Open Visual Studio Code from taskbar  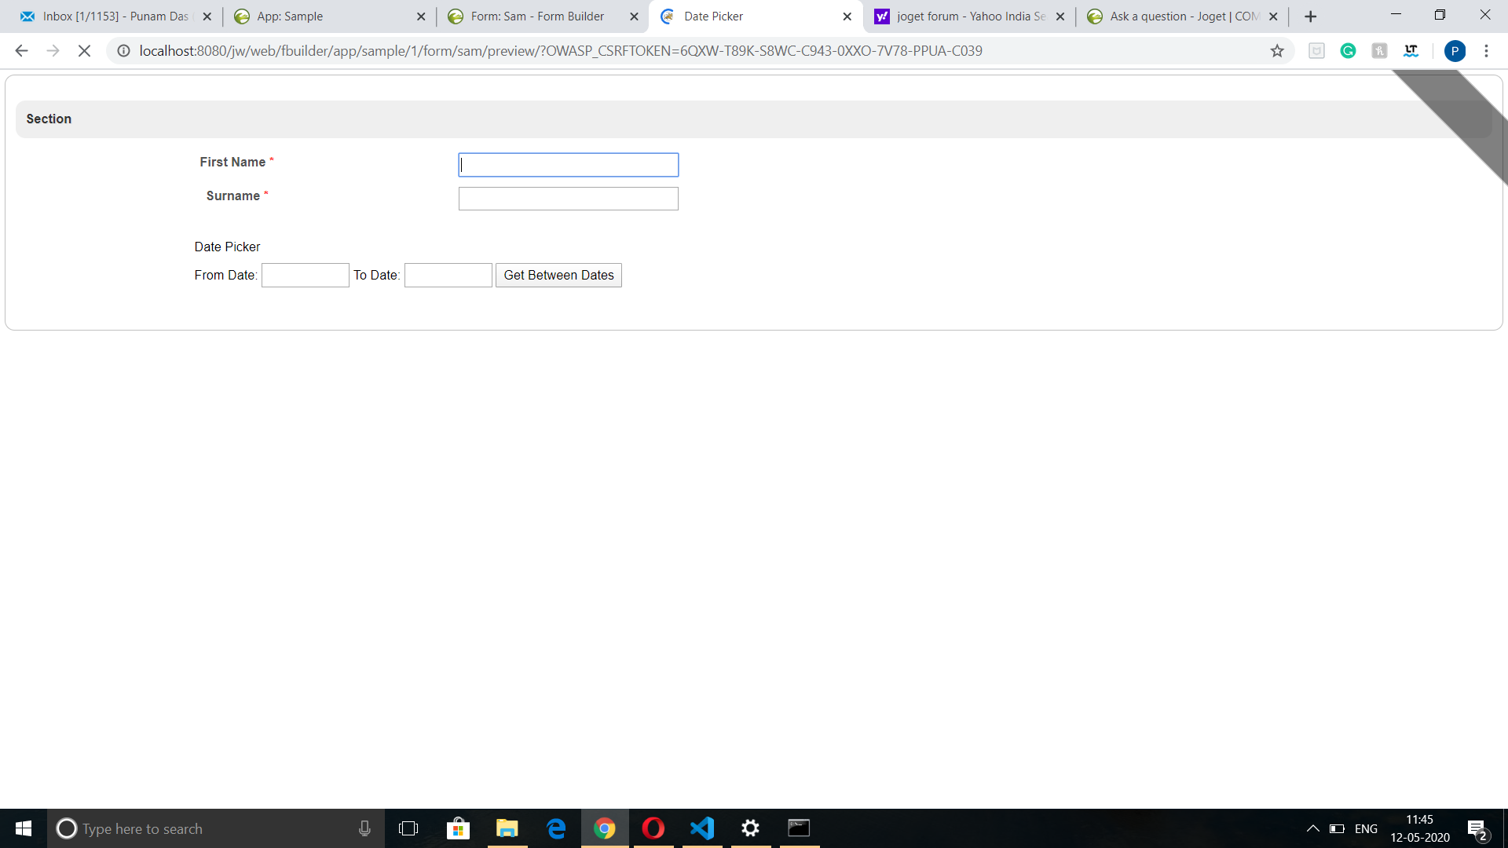(702, 828)
